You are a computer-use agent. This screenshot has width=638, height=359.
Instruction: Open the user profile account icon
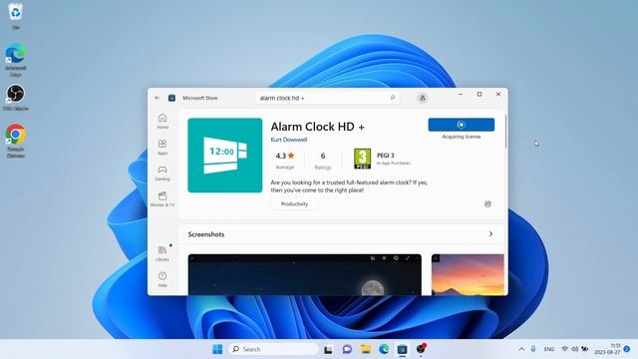(x=423, y=98)
